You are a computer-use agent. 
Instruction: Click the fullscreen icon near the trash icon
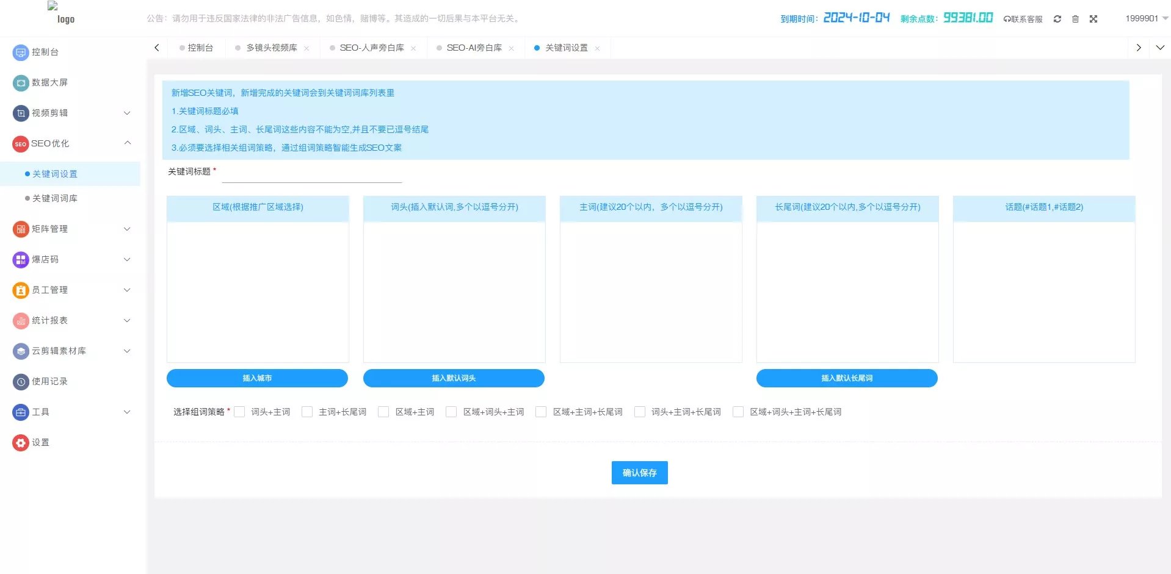1093,18
